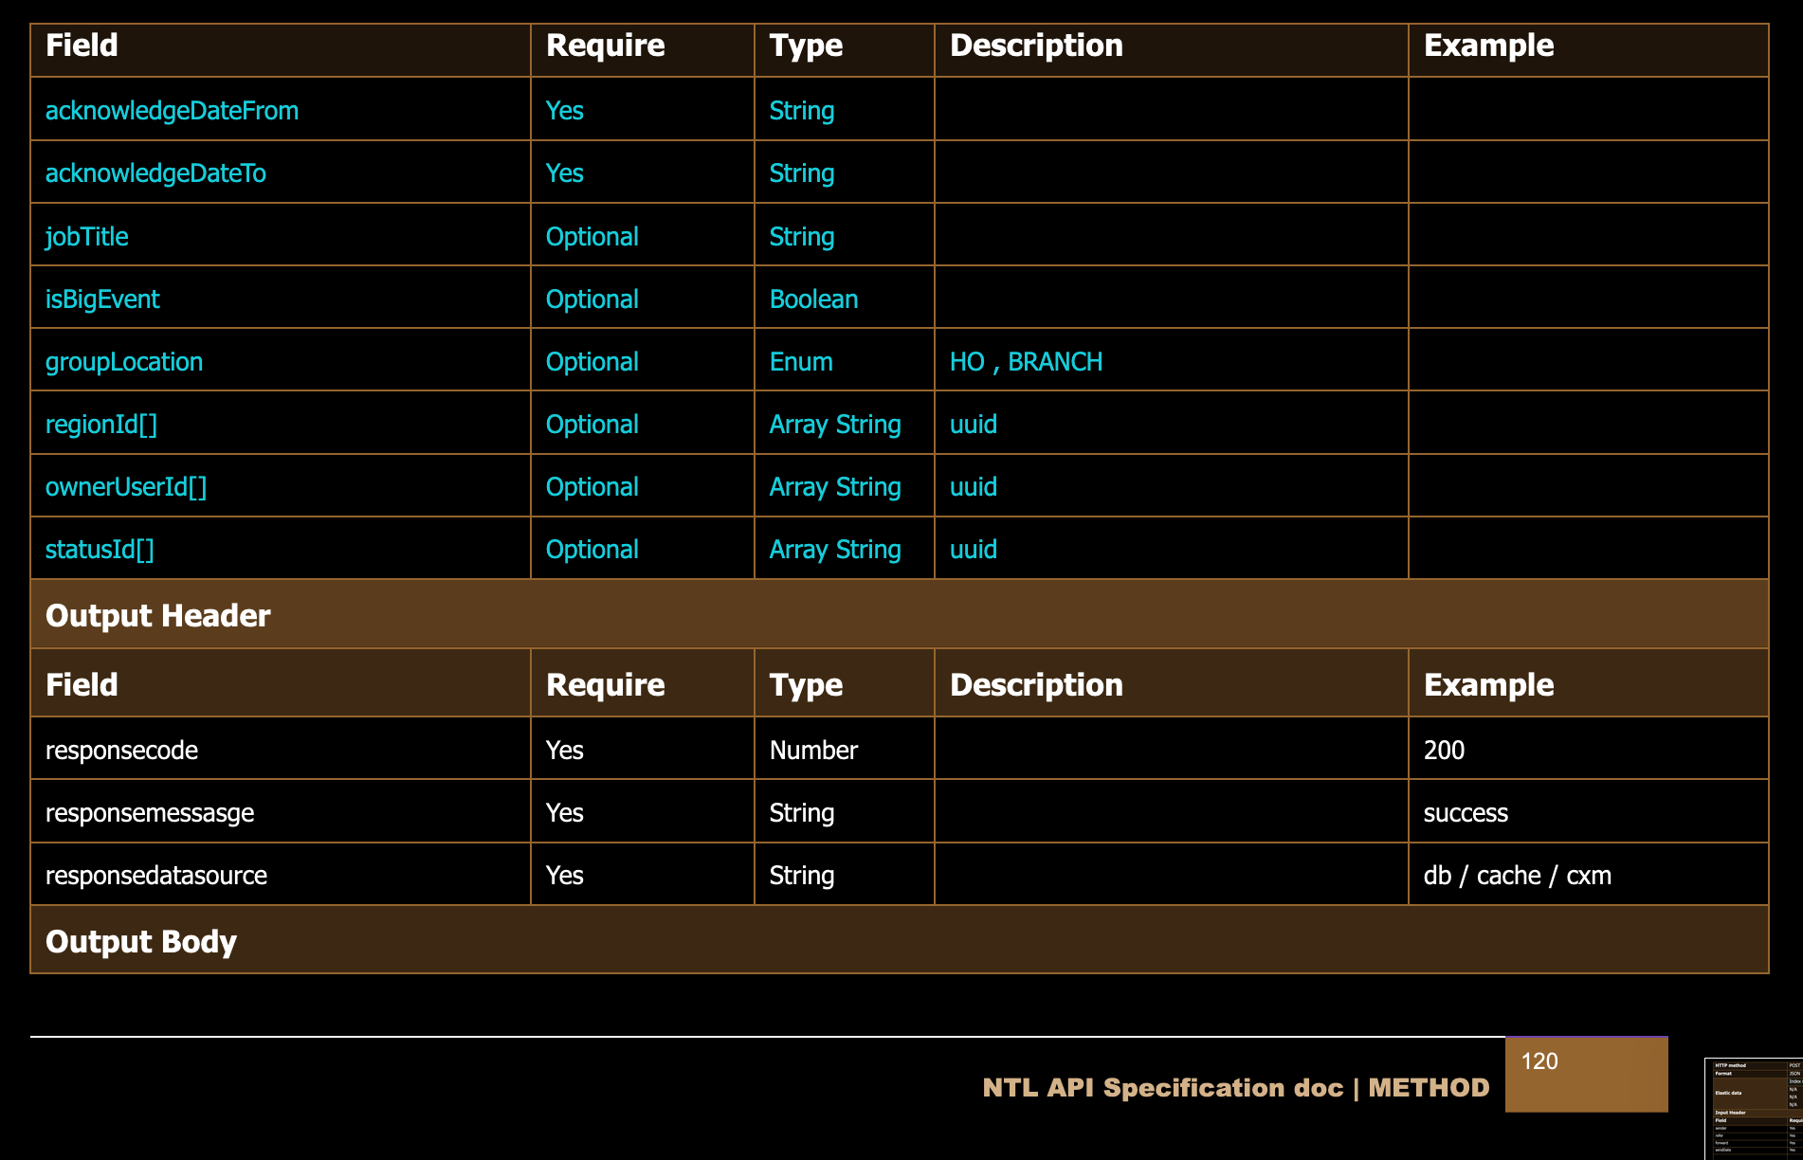
Task: Click the acknowledgeDateFrom field name
Action: (x=172, y=111)
